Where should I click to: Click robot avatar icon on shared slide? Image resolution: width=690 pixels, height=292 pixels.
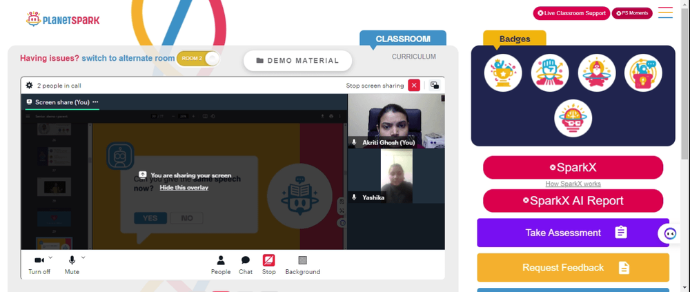tap(120, 156)
